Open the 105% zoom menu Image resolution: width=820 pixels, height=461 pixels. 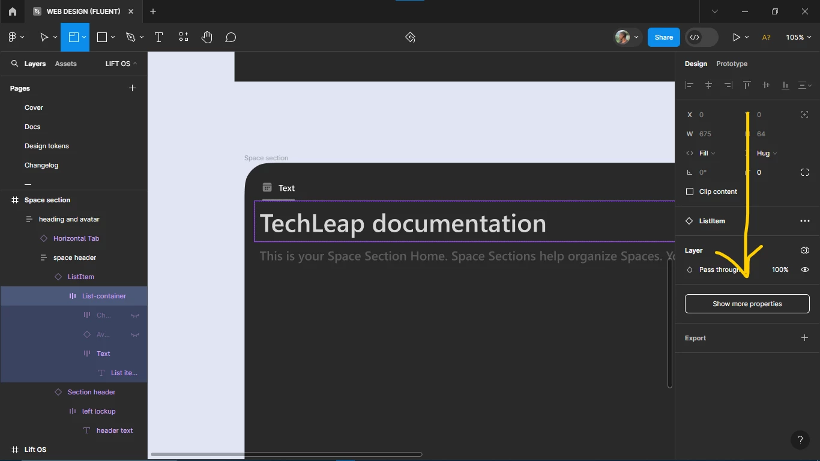tap(799, 37)
